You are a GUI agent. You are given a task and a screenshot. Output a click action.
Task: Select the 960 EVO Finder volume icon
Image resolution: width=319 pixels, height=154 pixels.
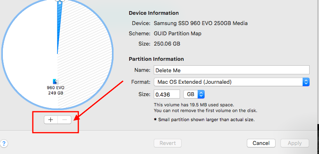tap(55, 81)
